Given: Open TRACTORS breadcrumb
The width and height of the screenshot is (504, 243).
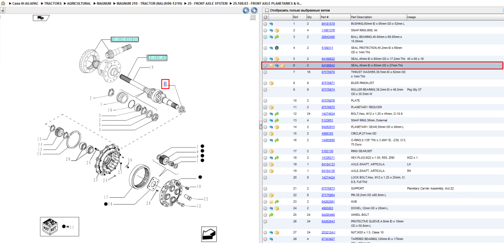Looking at the screenshot, I should [x=53, y=3].
